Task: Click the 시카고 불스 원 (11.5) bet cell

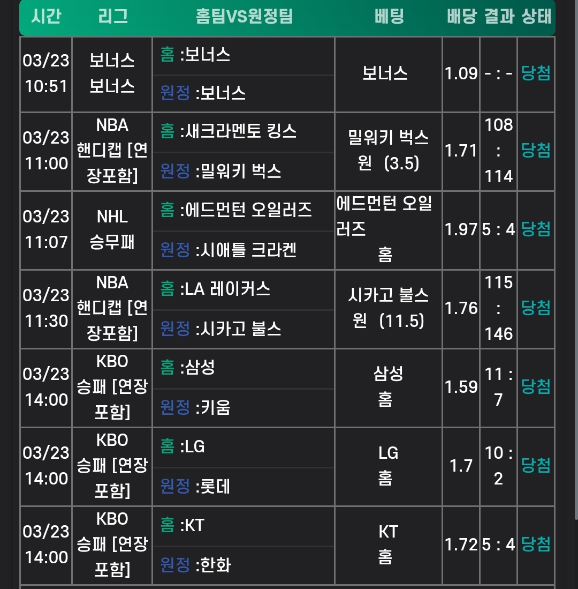Action: click(388, 308)
